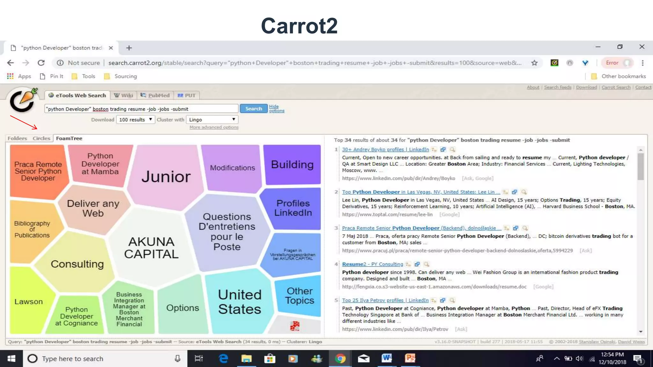Click the Carrot2 search query input field
Viewport: 653px width, 367px height.
pyautogui.click(x=141, y=109)
